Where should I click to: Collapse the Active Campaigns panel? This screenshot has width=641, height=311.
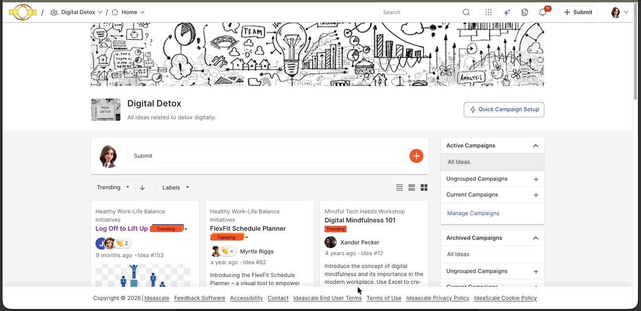(536, 146)
